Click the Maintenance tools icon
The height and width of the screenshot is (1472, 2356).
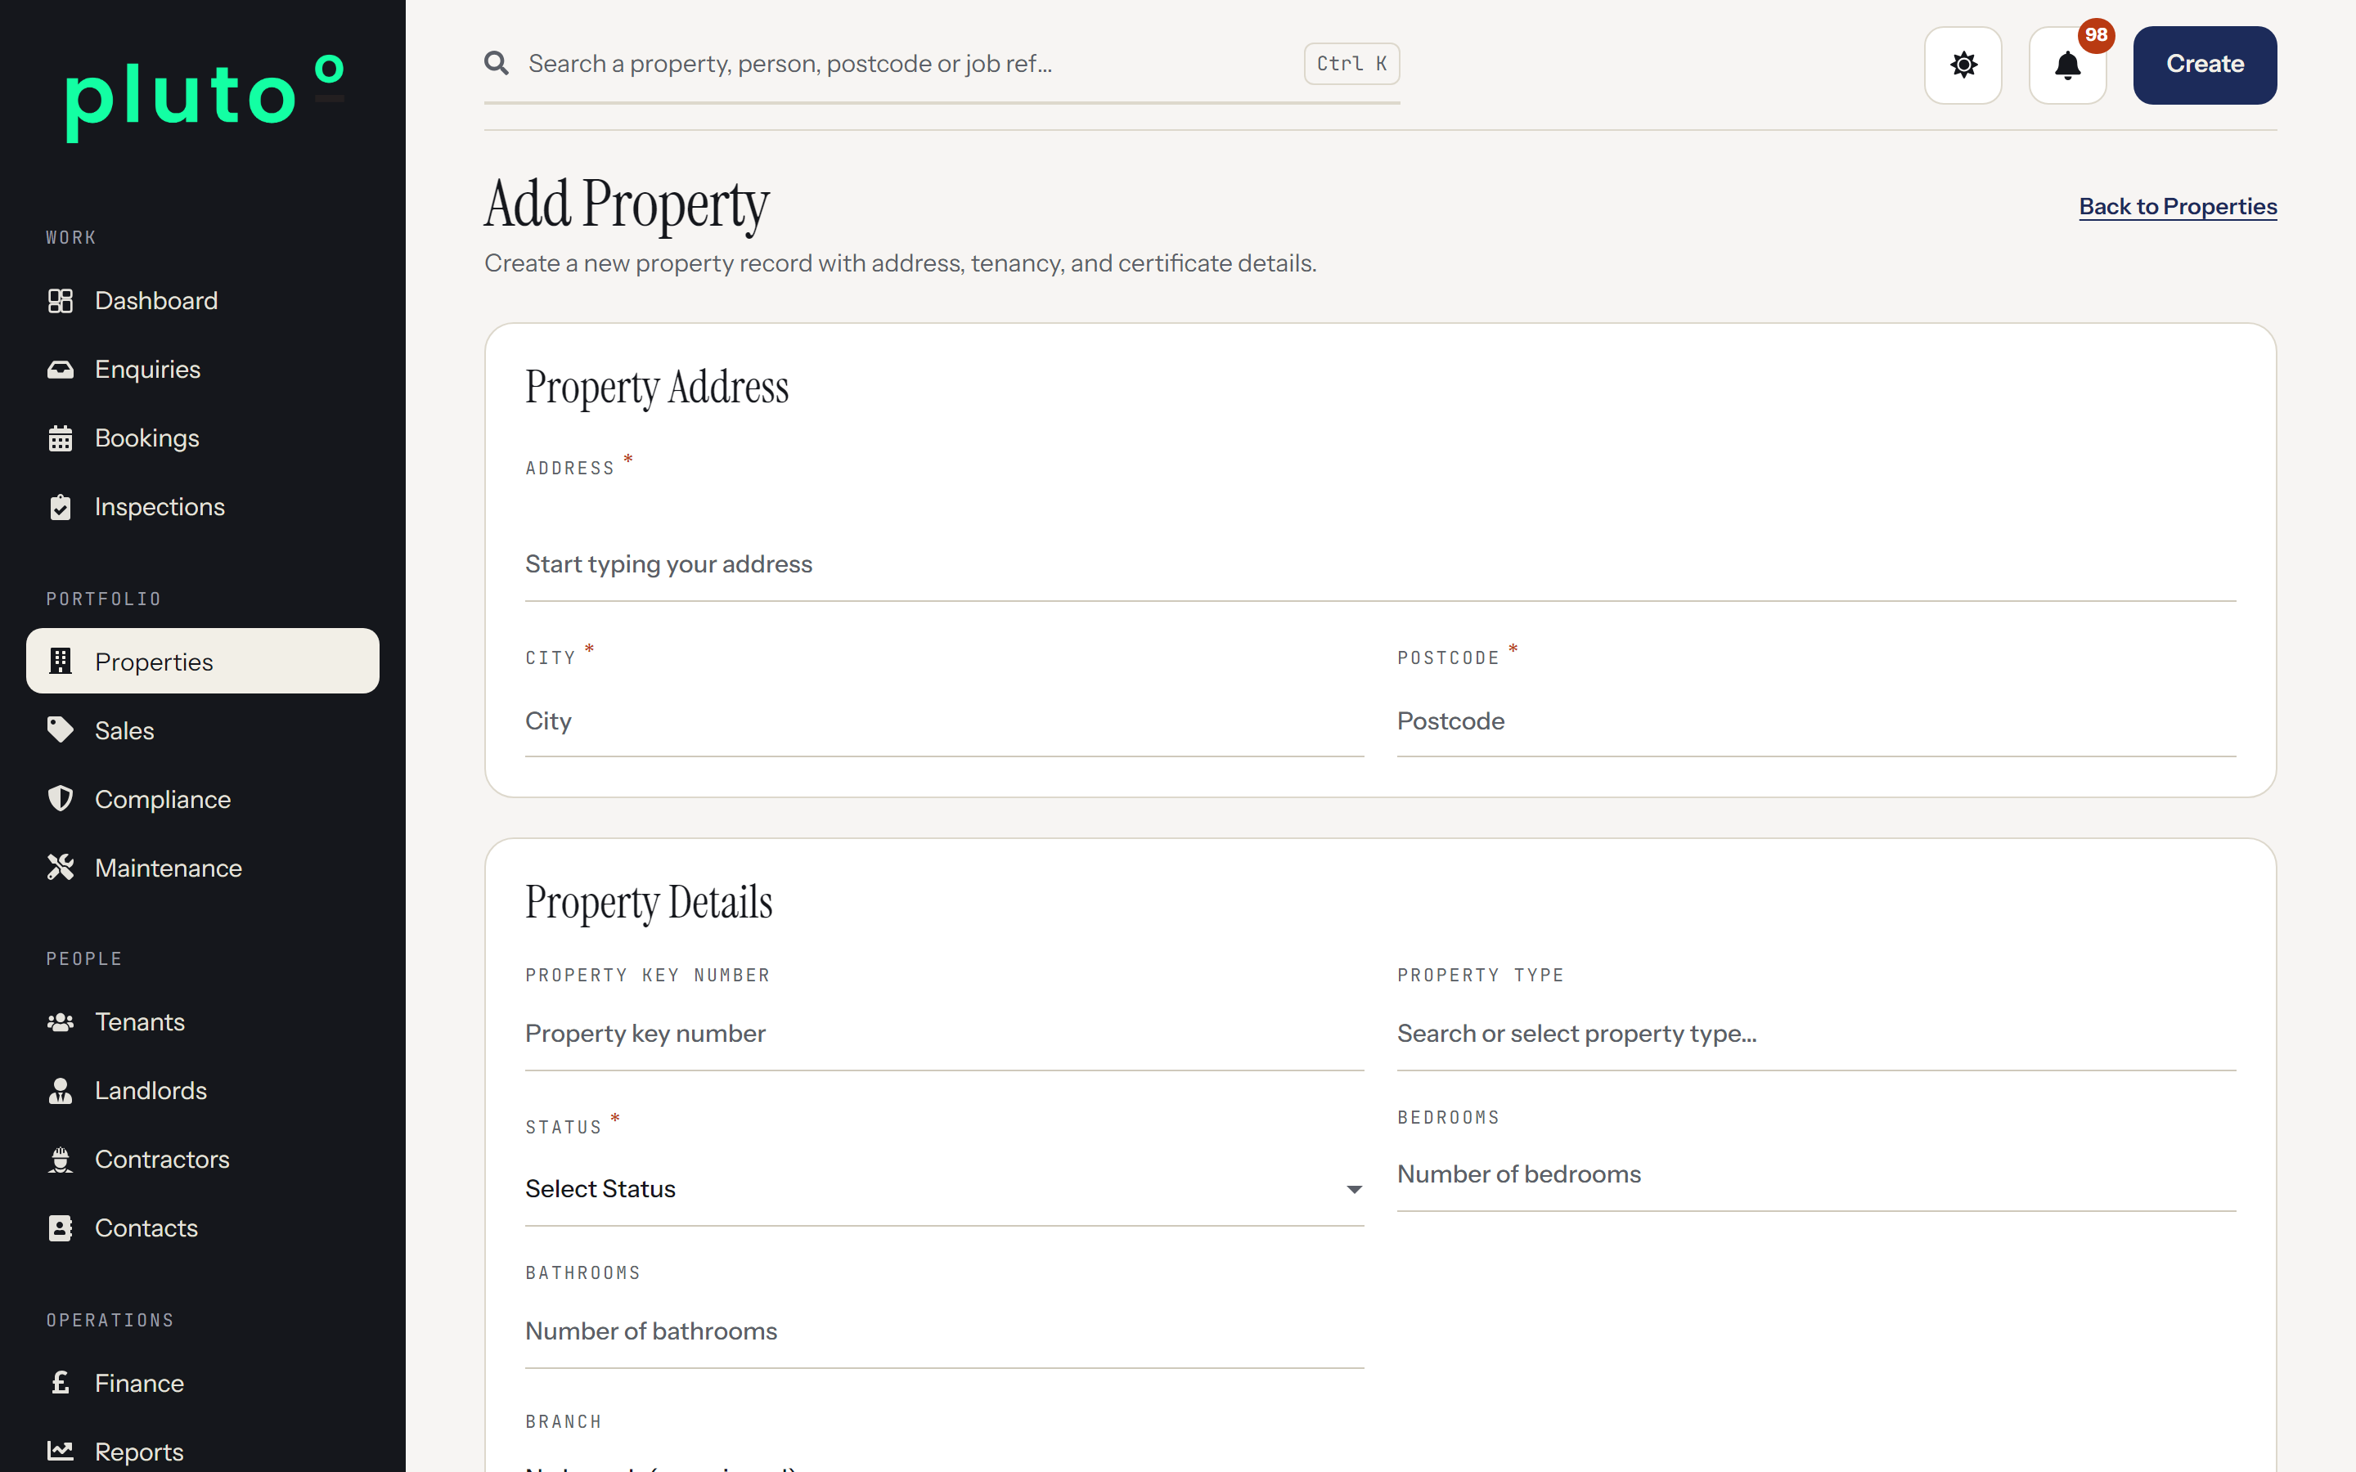(x=61, y=868)
